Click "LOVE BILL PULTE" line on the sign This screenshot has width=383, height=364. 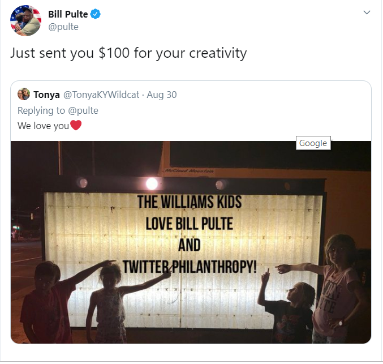pyautogui.click(x=189, y=223)
